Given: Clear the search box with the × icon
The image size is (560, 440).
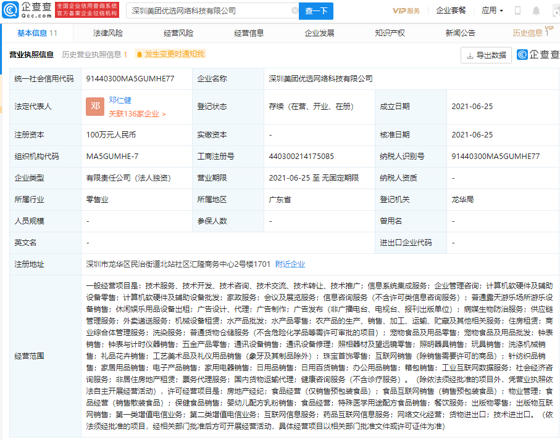Looking at the screenshot, I should click(x=296, y=11).
